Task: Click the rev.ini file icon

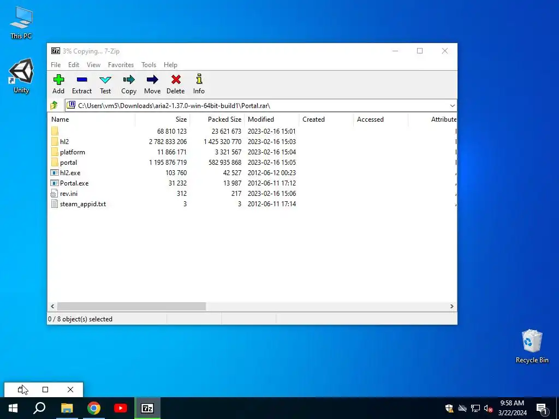Action: (x=54, y=194)
